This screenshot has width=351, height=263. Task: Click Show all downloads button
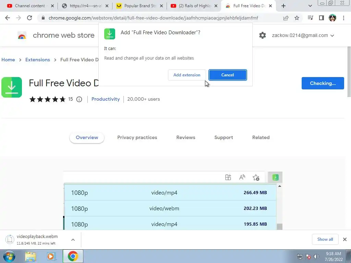pyautogui.click(x=325, y=239)
